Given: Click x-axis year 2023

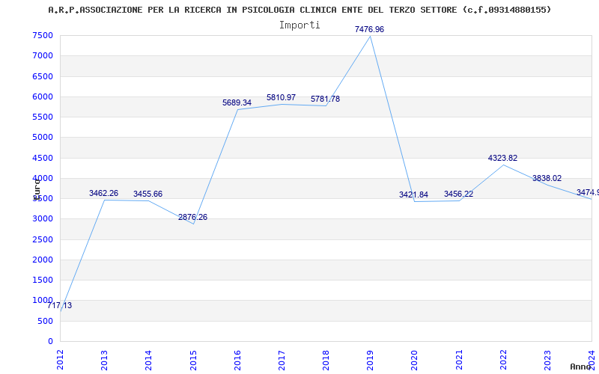Looking at the screenshot, I should point(547,360).
